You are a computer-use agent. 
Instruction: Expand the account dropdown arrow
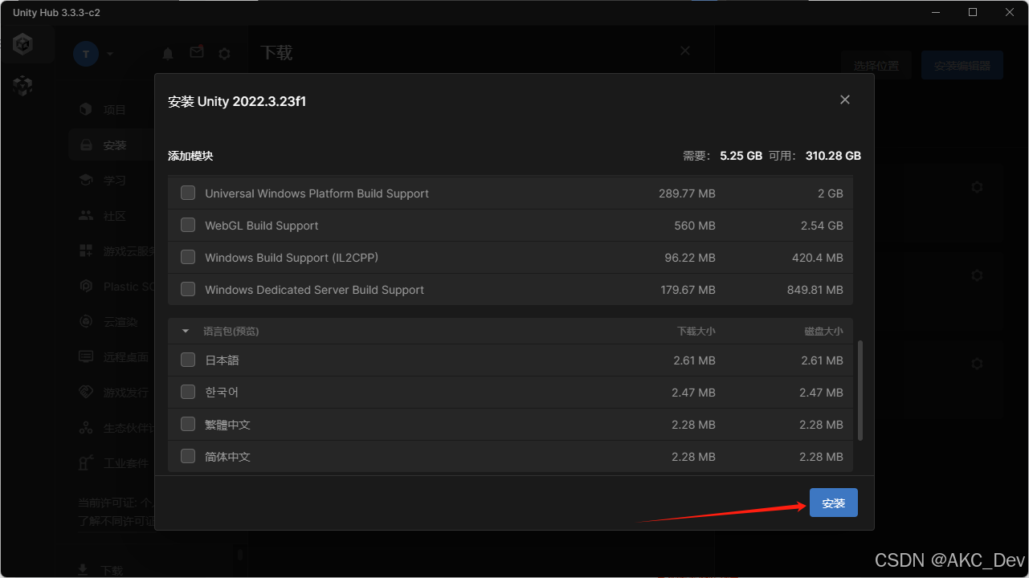click(110, 54)
